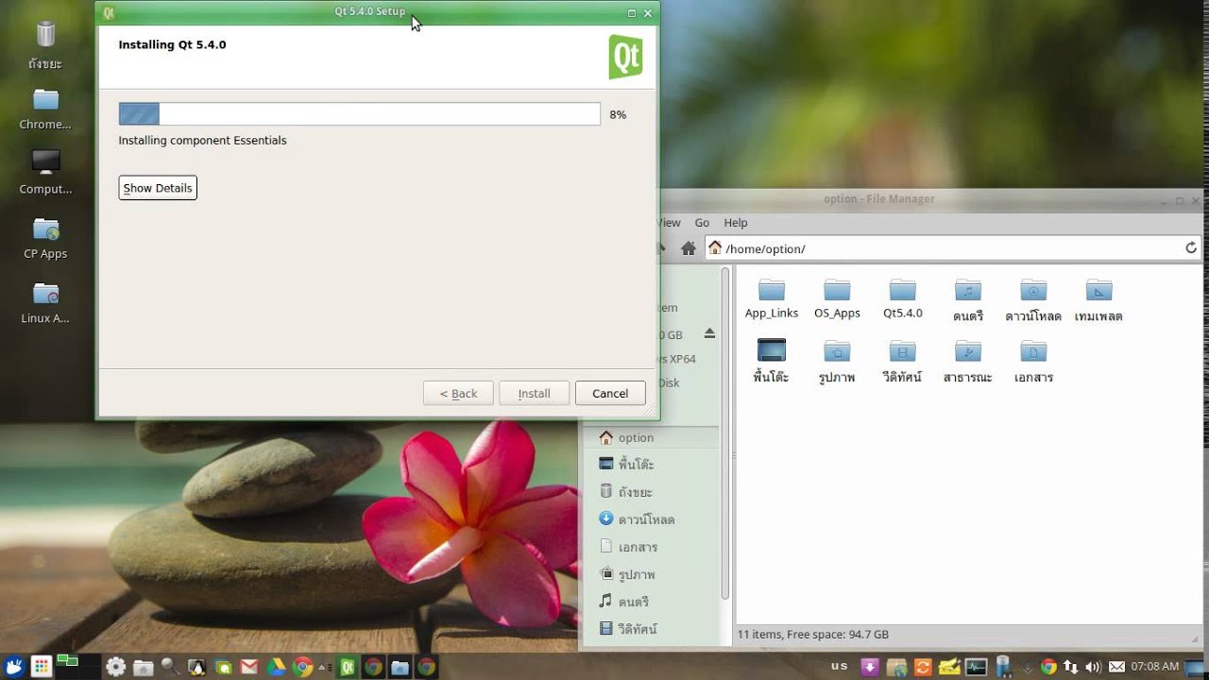Click the green Qt logo in the installer
Screen dimensions: 1209x680
point(625,57)
